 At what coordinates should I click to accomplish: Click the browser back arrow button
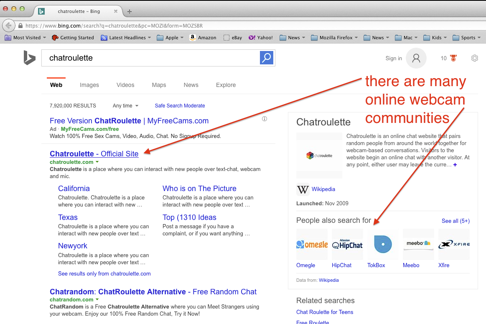(9, 26)
